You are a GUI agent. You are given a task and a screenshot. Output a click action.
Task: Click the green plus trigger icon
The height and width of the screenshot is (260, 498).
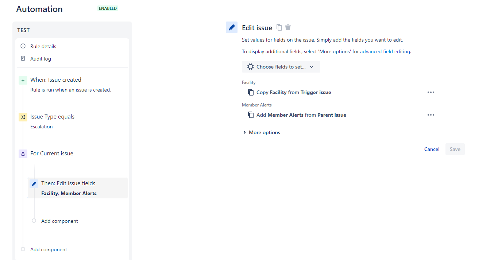23,80
